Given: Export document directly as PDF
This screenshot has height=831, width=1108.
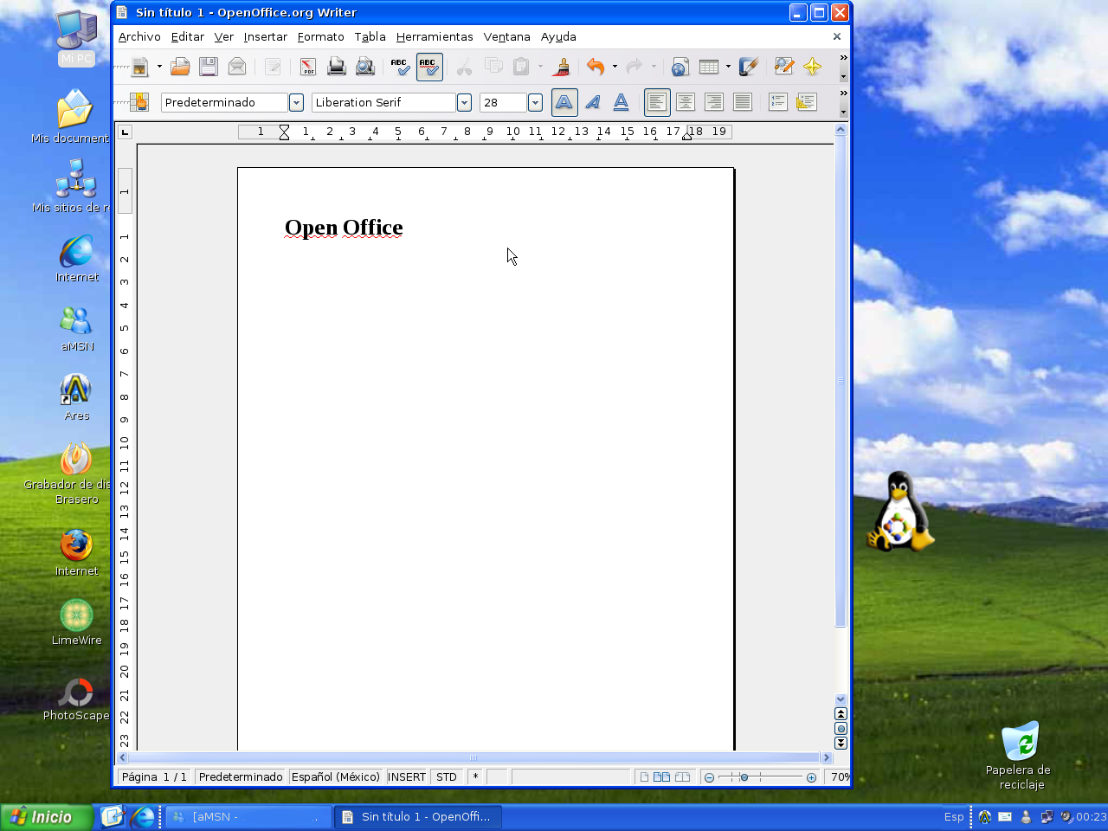Looking at the screenshot, I should click(x=307, y=67).
